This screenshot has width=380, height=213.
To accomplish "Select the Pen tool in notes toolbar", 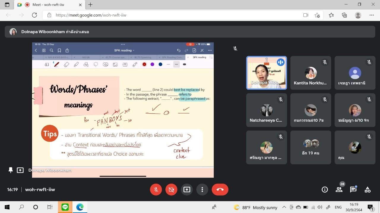I will pos(56,64).
